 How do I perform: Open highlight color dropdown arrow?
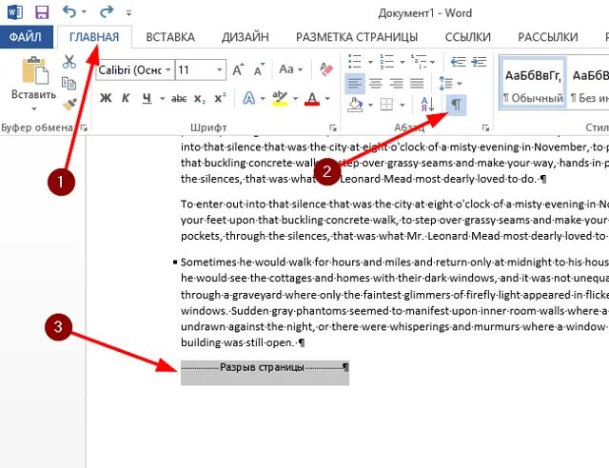click(296, 99)
